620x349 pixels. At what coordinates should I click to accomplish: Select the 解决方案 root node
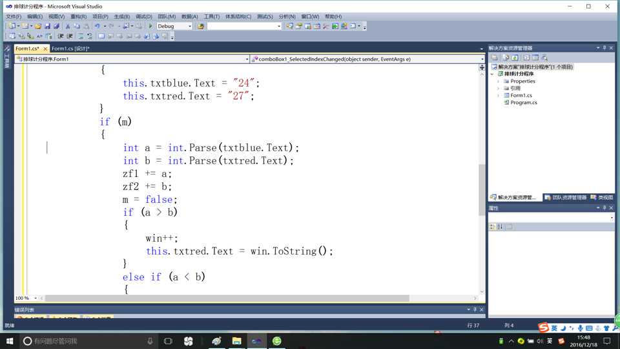click(532, 67)
